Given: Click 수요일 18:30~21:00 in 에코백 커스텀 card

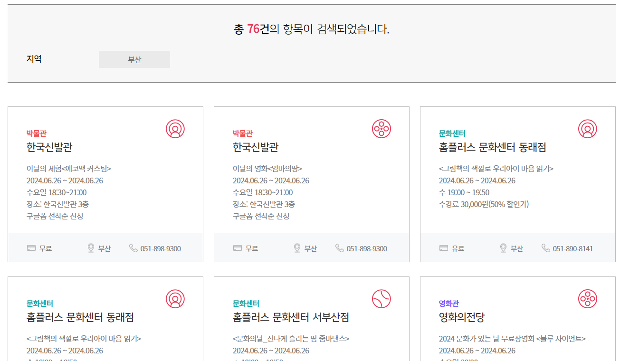Looking at the screenshot, I should [57, 192].
